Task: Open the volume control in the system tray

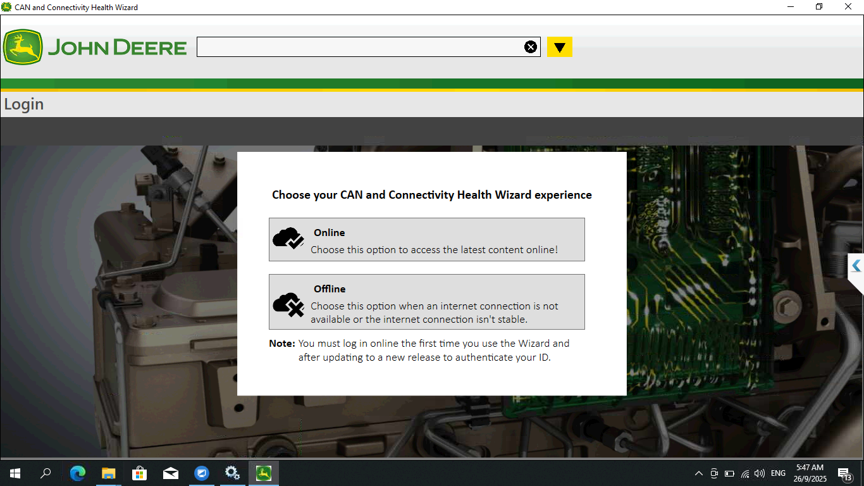Action: (x=759, y=473)
